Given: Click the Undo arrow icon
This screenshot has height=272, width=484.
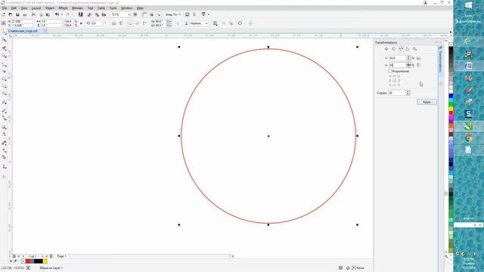Looking at the screenshot, I should coord(57,14).
